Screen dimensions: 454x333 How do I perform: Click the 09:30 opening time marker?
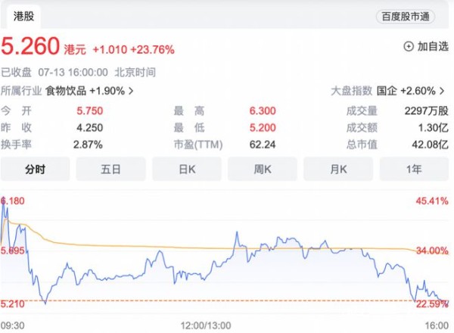pyautogui.click(x=13, y=323)
